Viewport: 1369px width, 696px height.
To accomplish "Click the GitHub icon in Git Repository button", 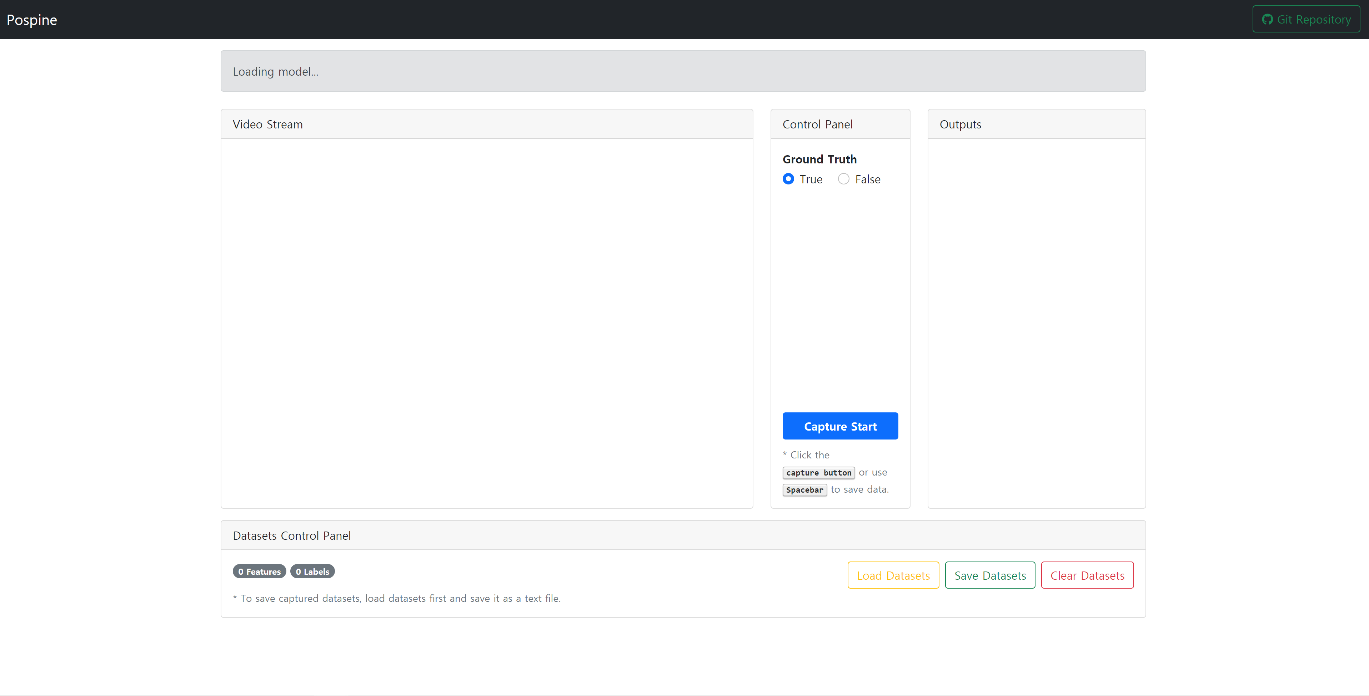I will coord(1267,20).
